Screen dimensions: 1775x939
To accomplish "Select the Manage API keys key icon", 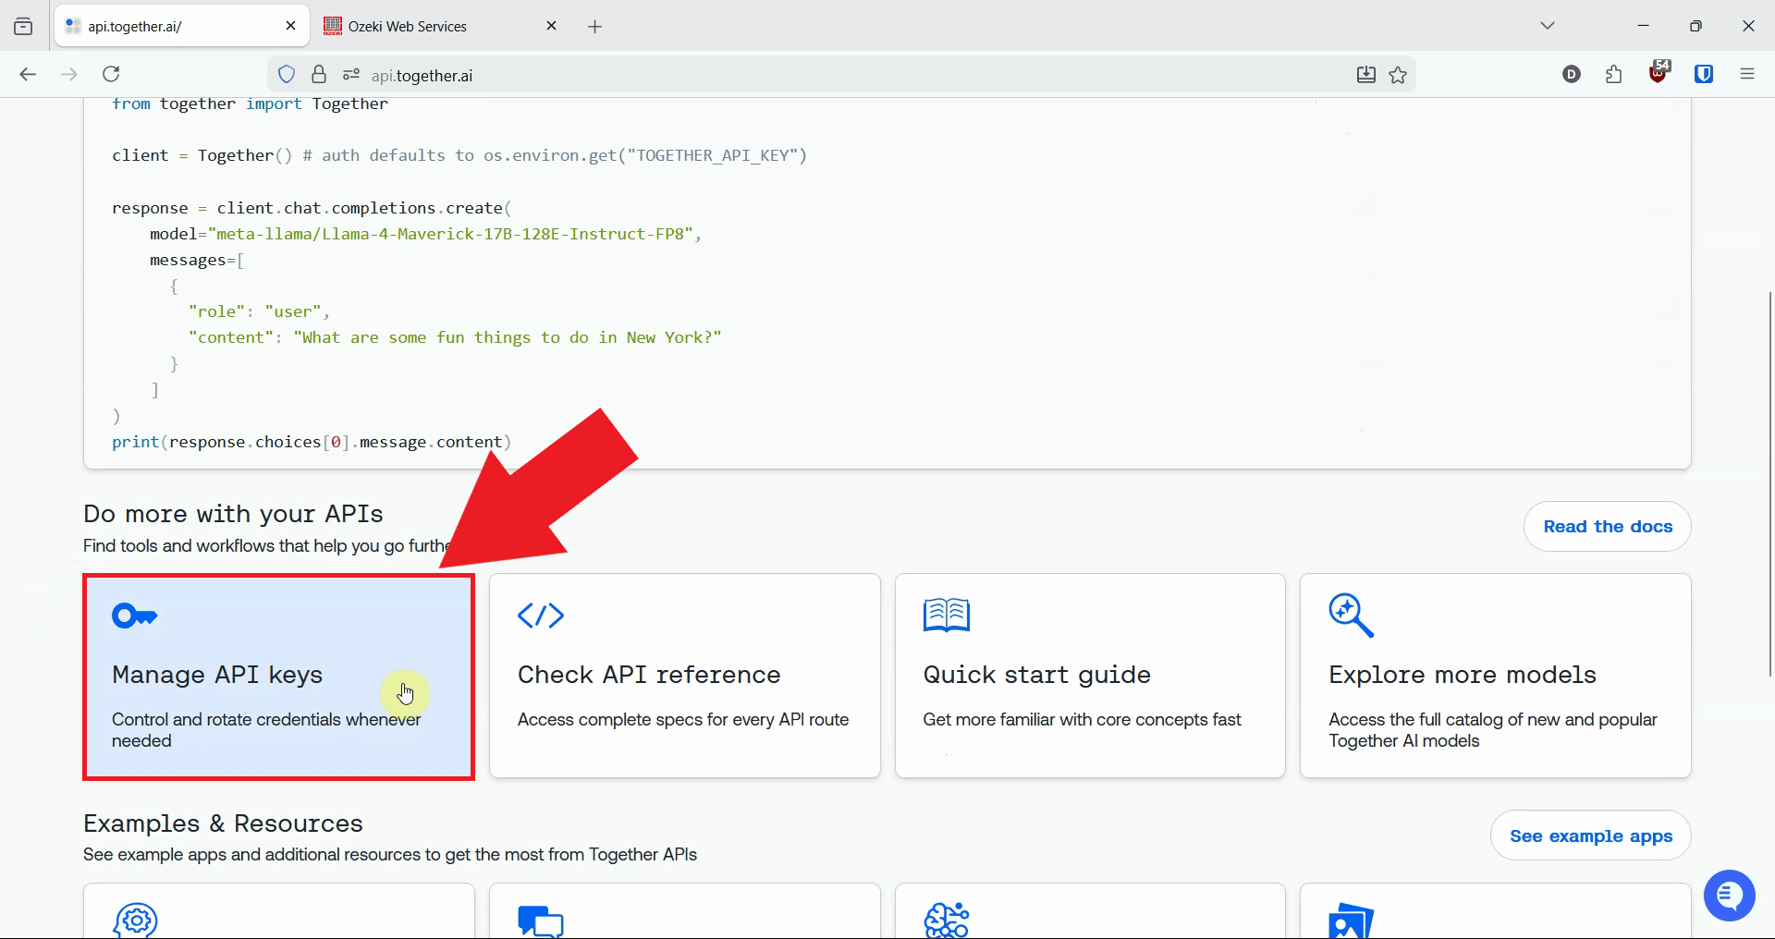I will pos(134,616).
